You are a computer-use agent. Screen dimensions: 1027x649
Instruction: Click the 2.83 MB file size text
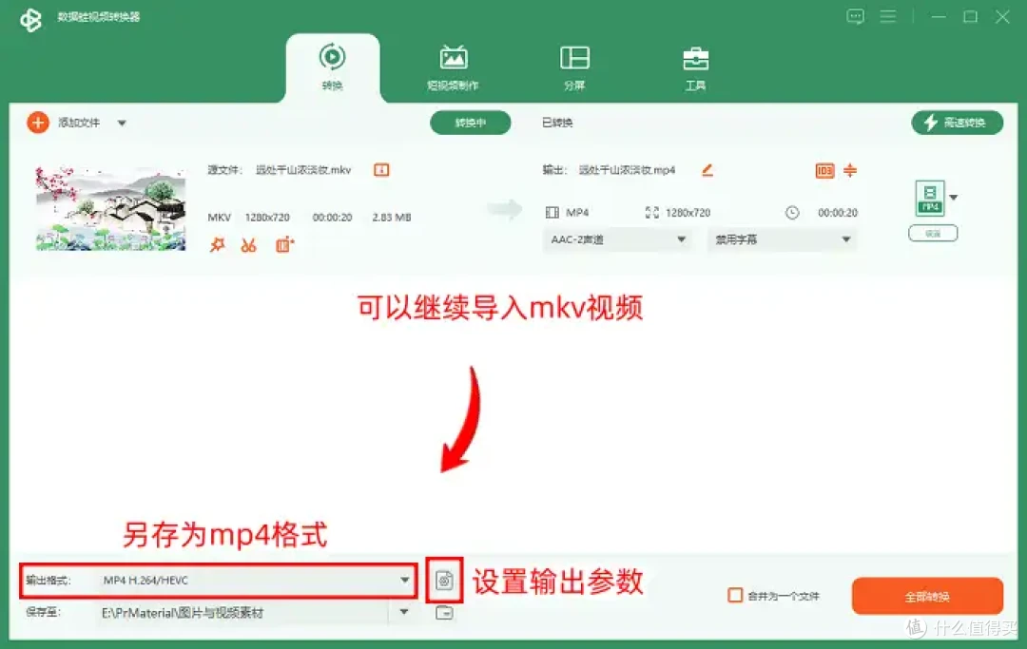tap(392, 218)
